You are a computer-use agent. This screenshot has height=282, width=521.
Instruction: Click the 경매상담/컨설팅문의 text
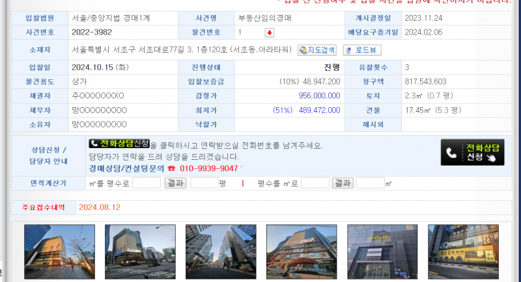click(126, 168)
